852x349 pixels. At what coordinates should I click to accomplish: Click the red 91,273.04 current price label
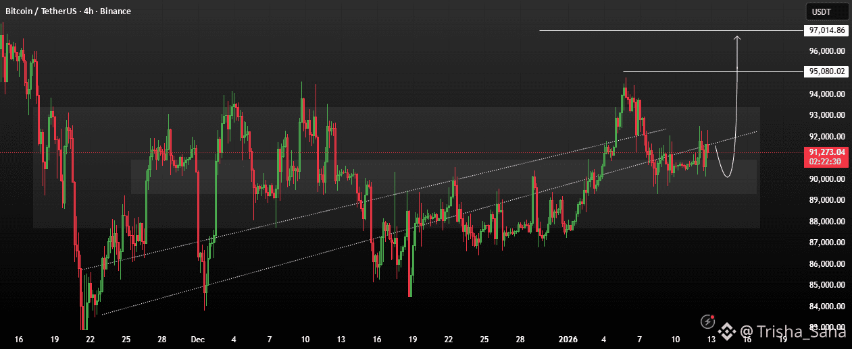(827, 153)
